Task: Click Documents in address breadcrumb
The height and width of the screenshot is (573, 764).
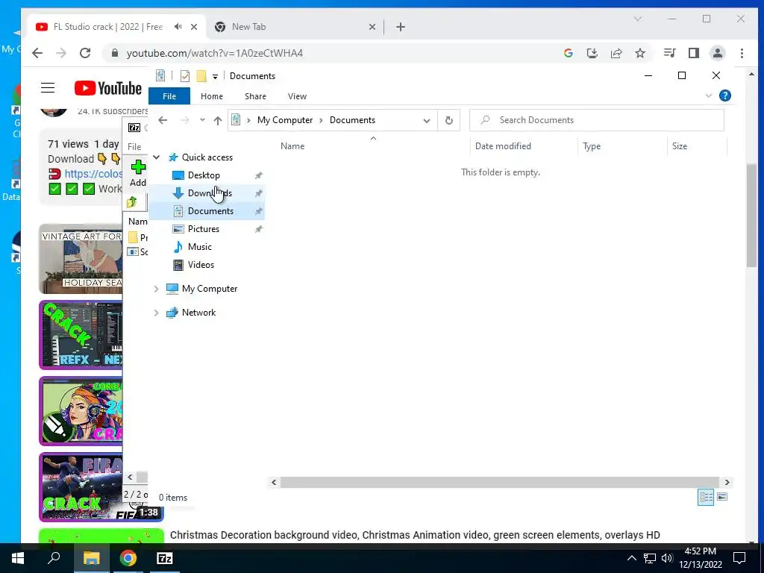Action: point(352,120)
